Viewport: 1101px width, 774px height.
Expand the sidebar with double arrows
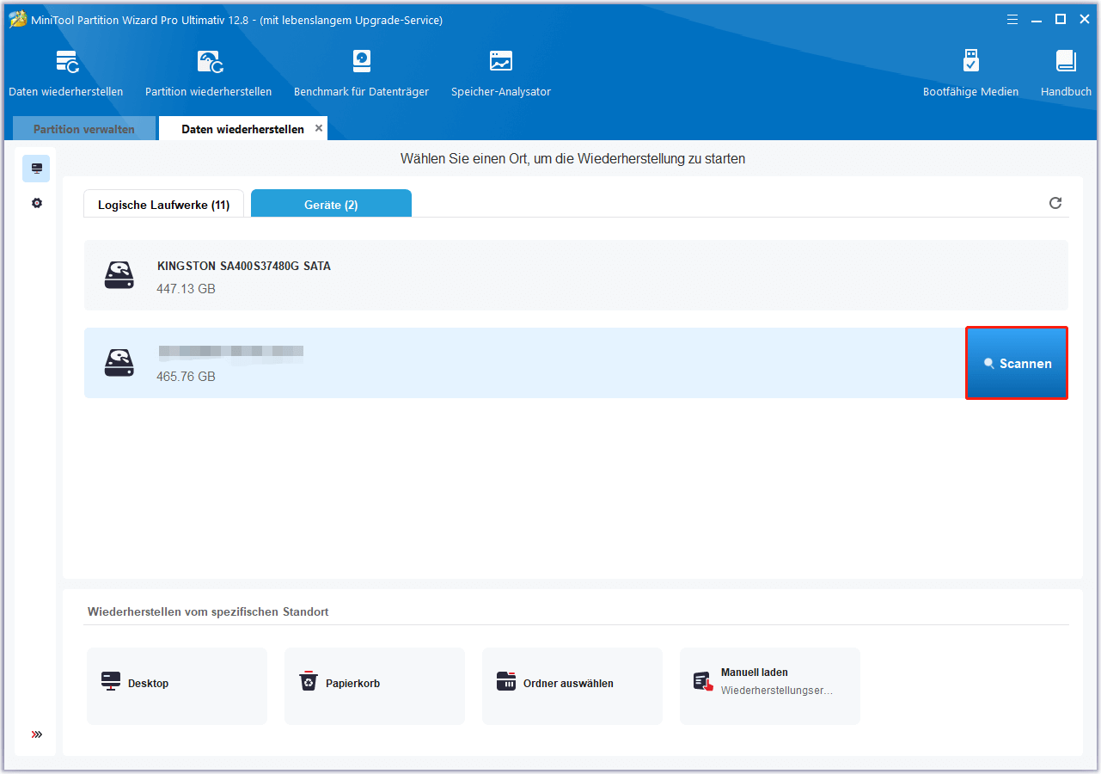click(x=36, y=734)
